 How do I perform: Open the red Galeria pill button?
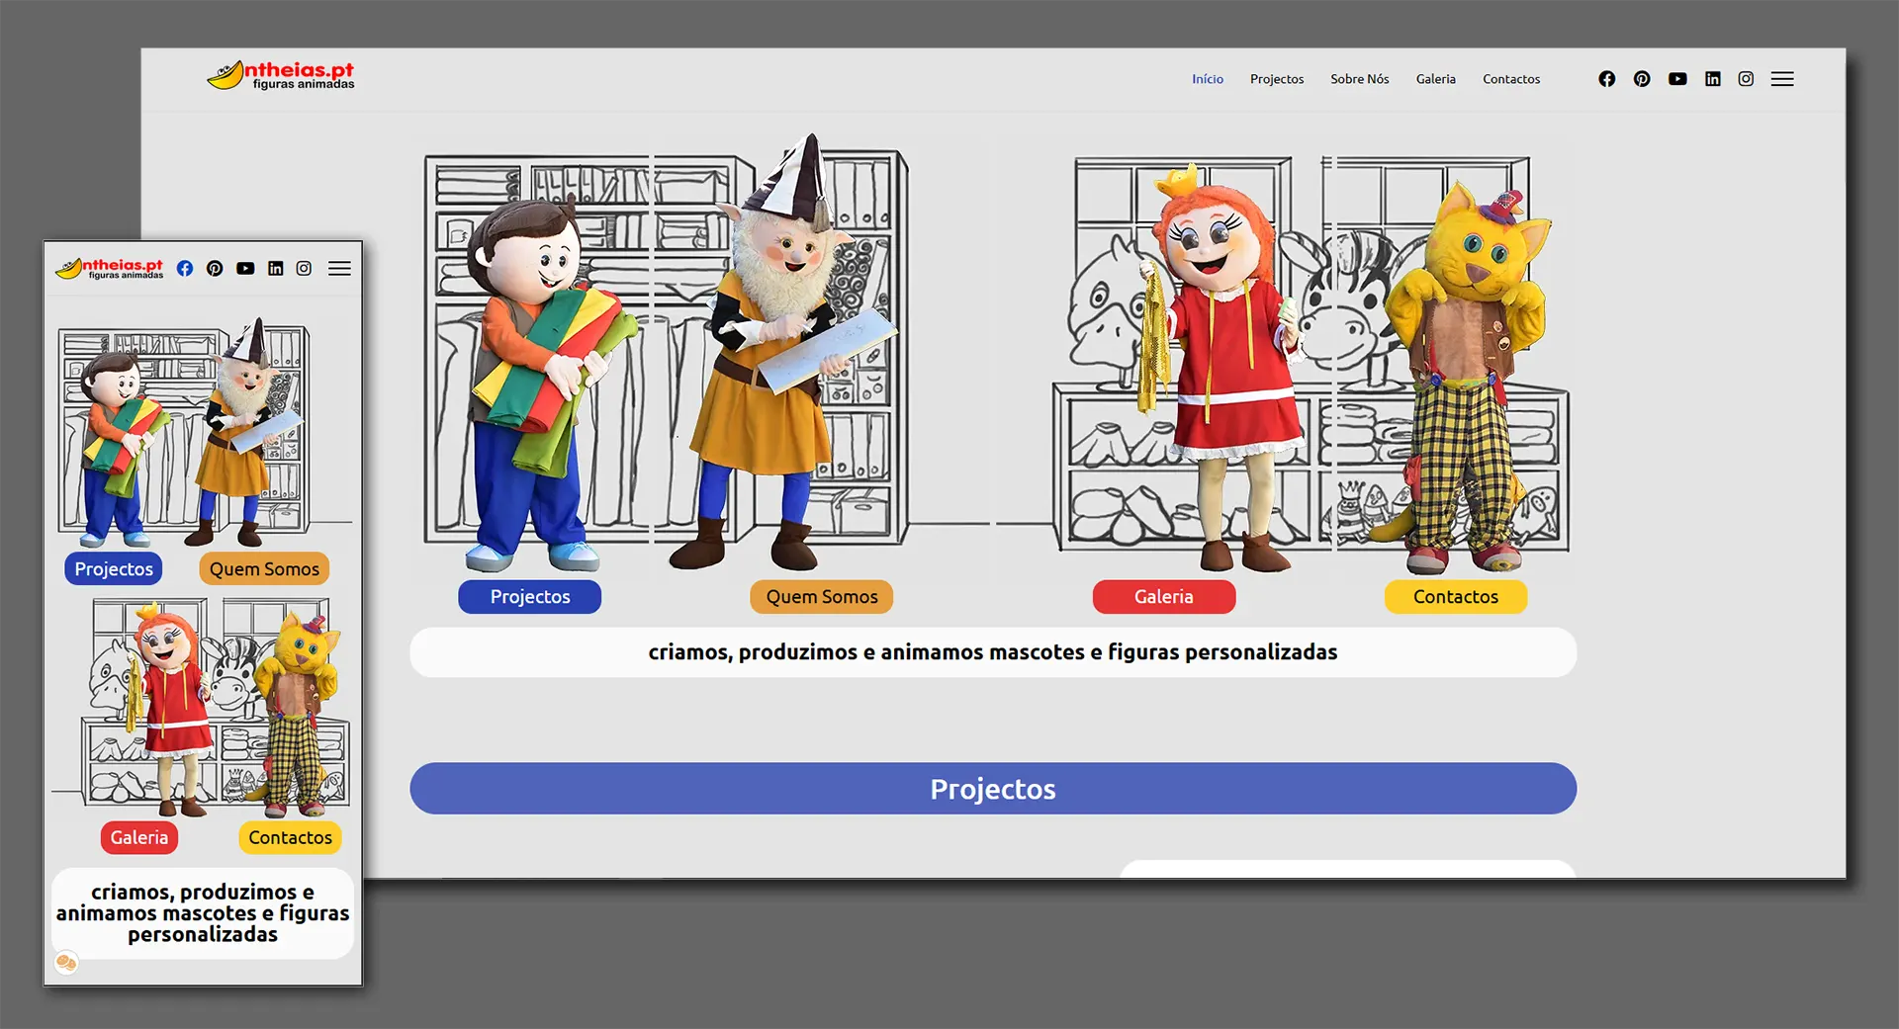coord(1163,596)
